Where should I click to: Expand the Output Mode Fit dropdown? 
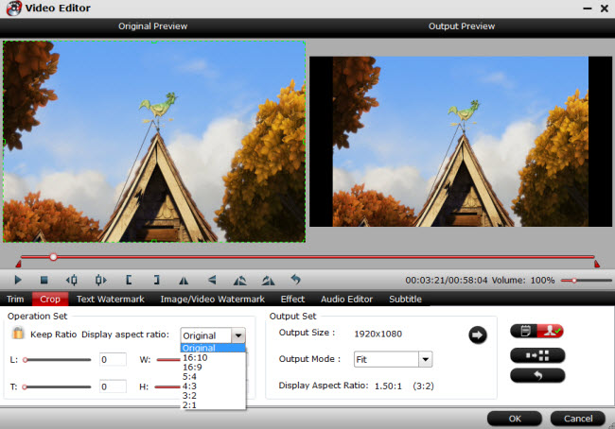click(425, 359)
